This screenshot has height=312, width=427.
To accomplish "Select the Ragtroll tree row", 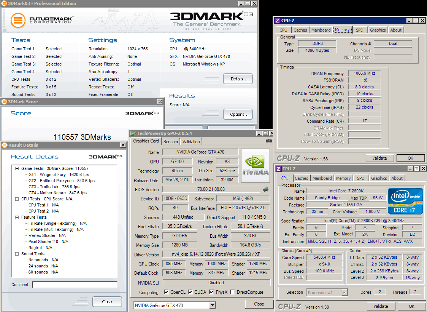I will 40,248.
